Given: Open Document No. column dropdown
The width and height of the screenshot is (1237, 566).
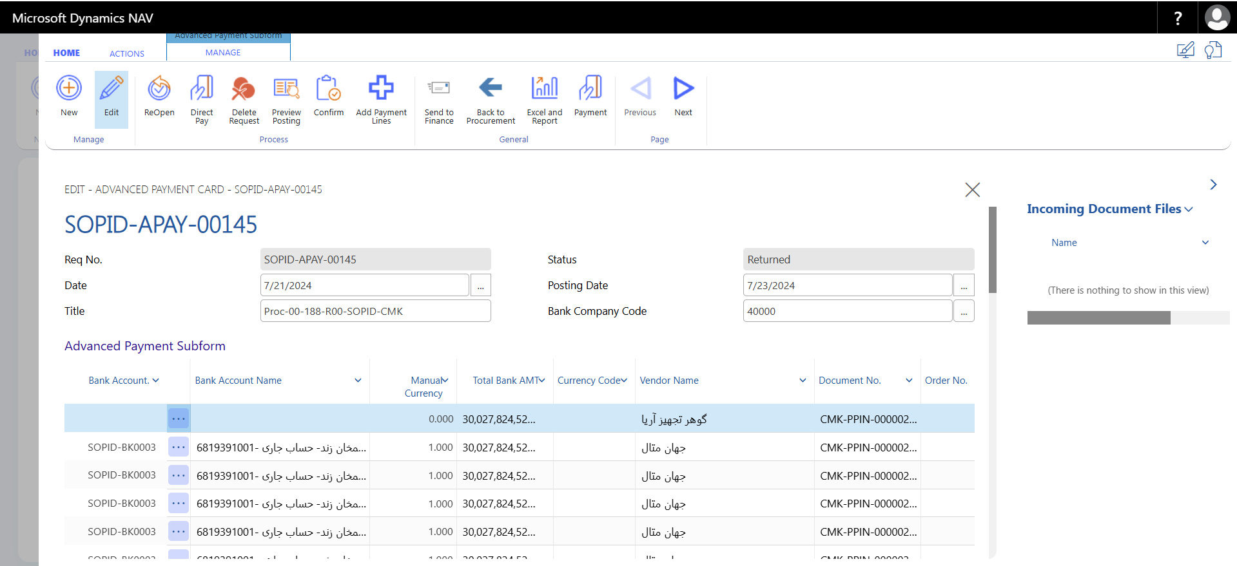Looking at the screenshot, I should click(909, 381).
